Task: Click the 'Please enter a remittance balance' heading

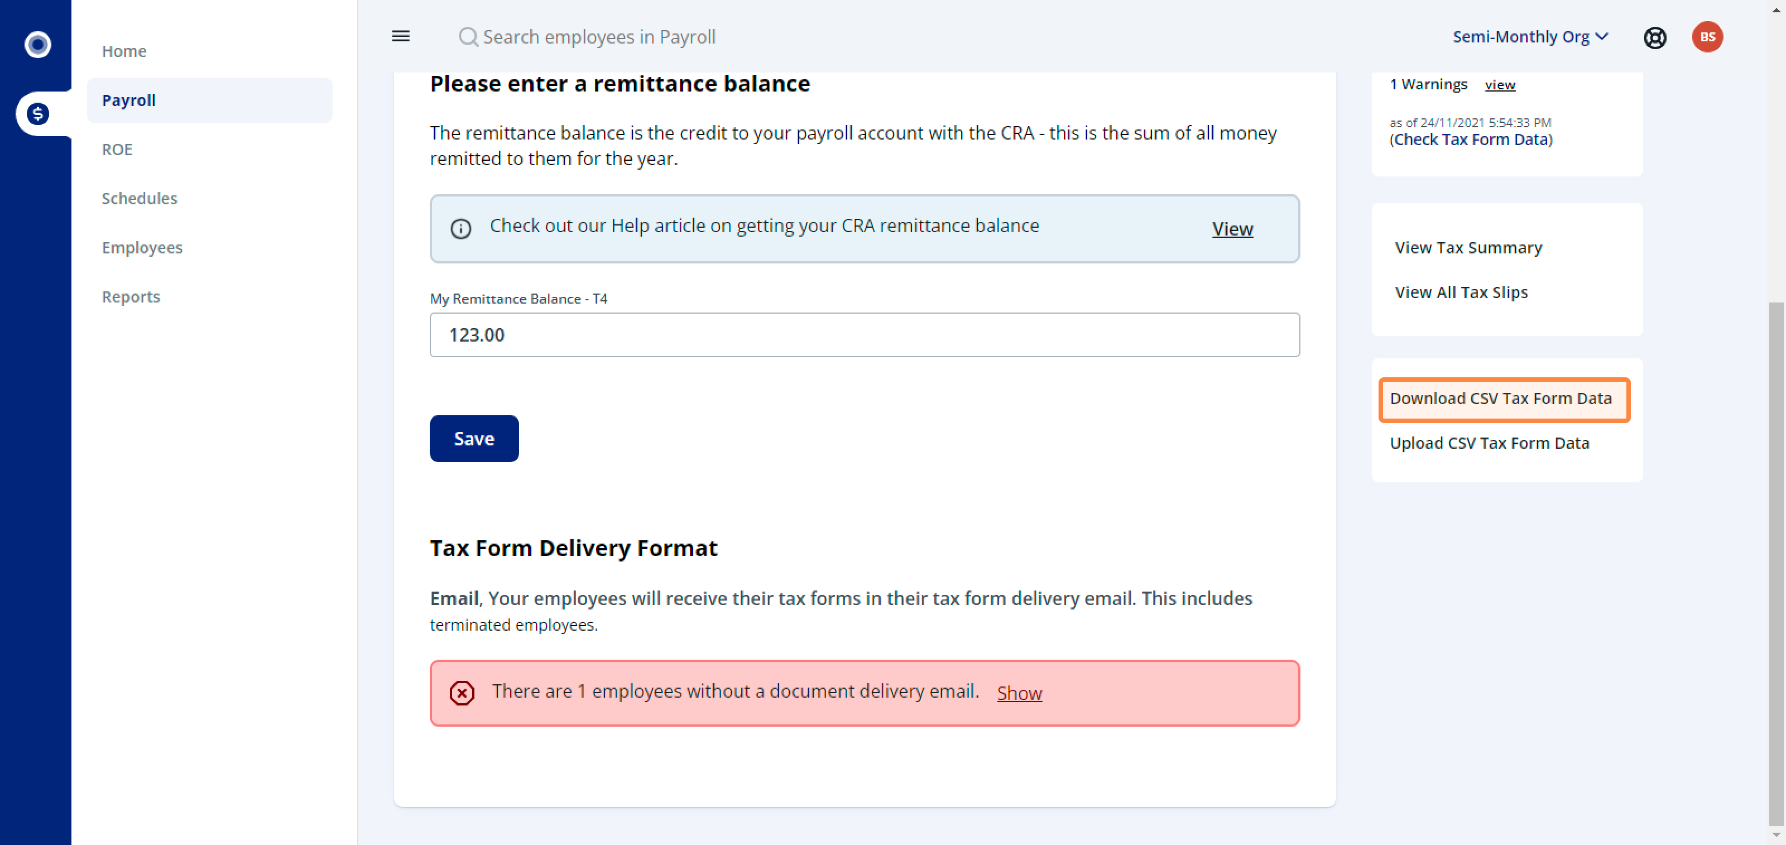Action: [x=620, y=84]
